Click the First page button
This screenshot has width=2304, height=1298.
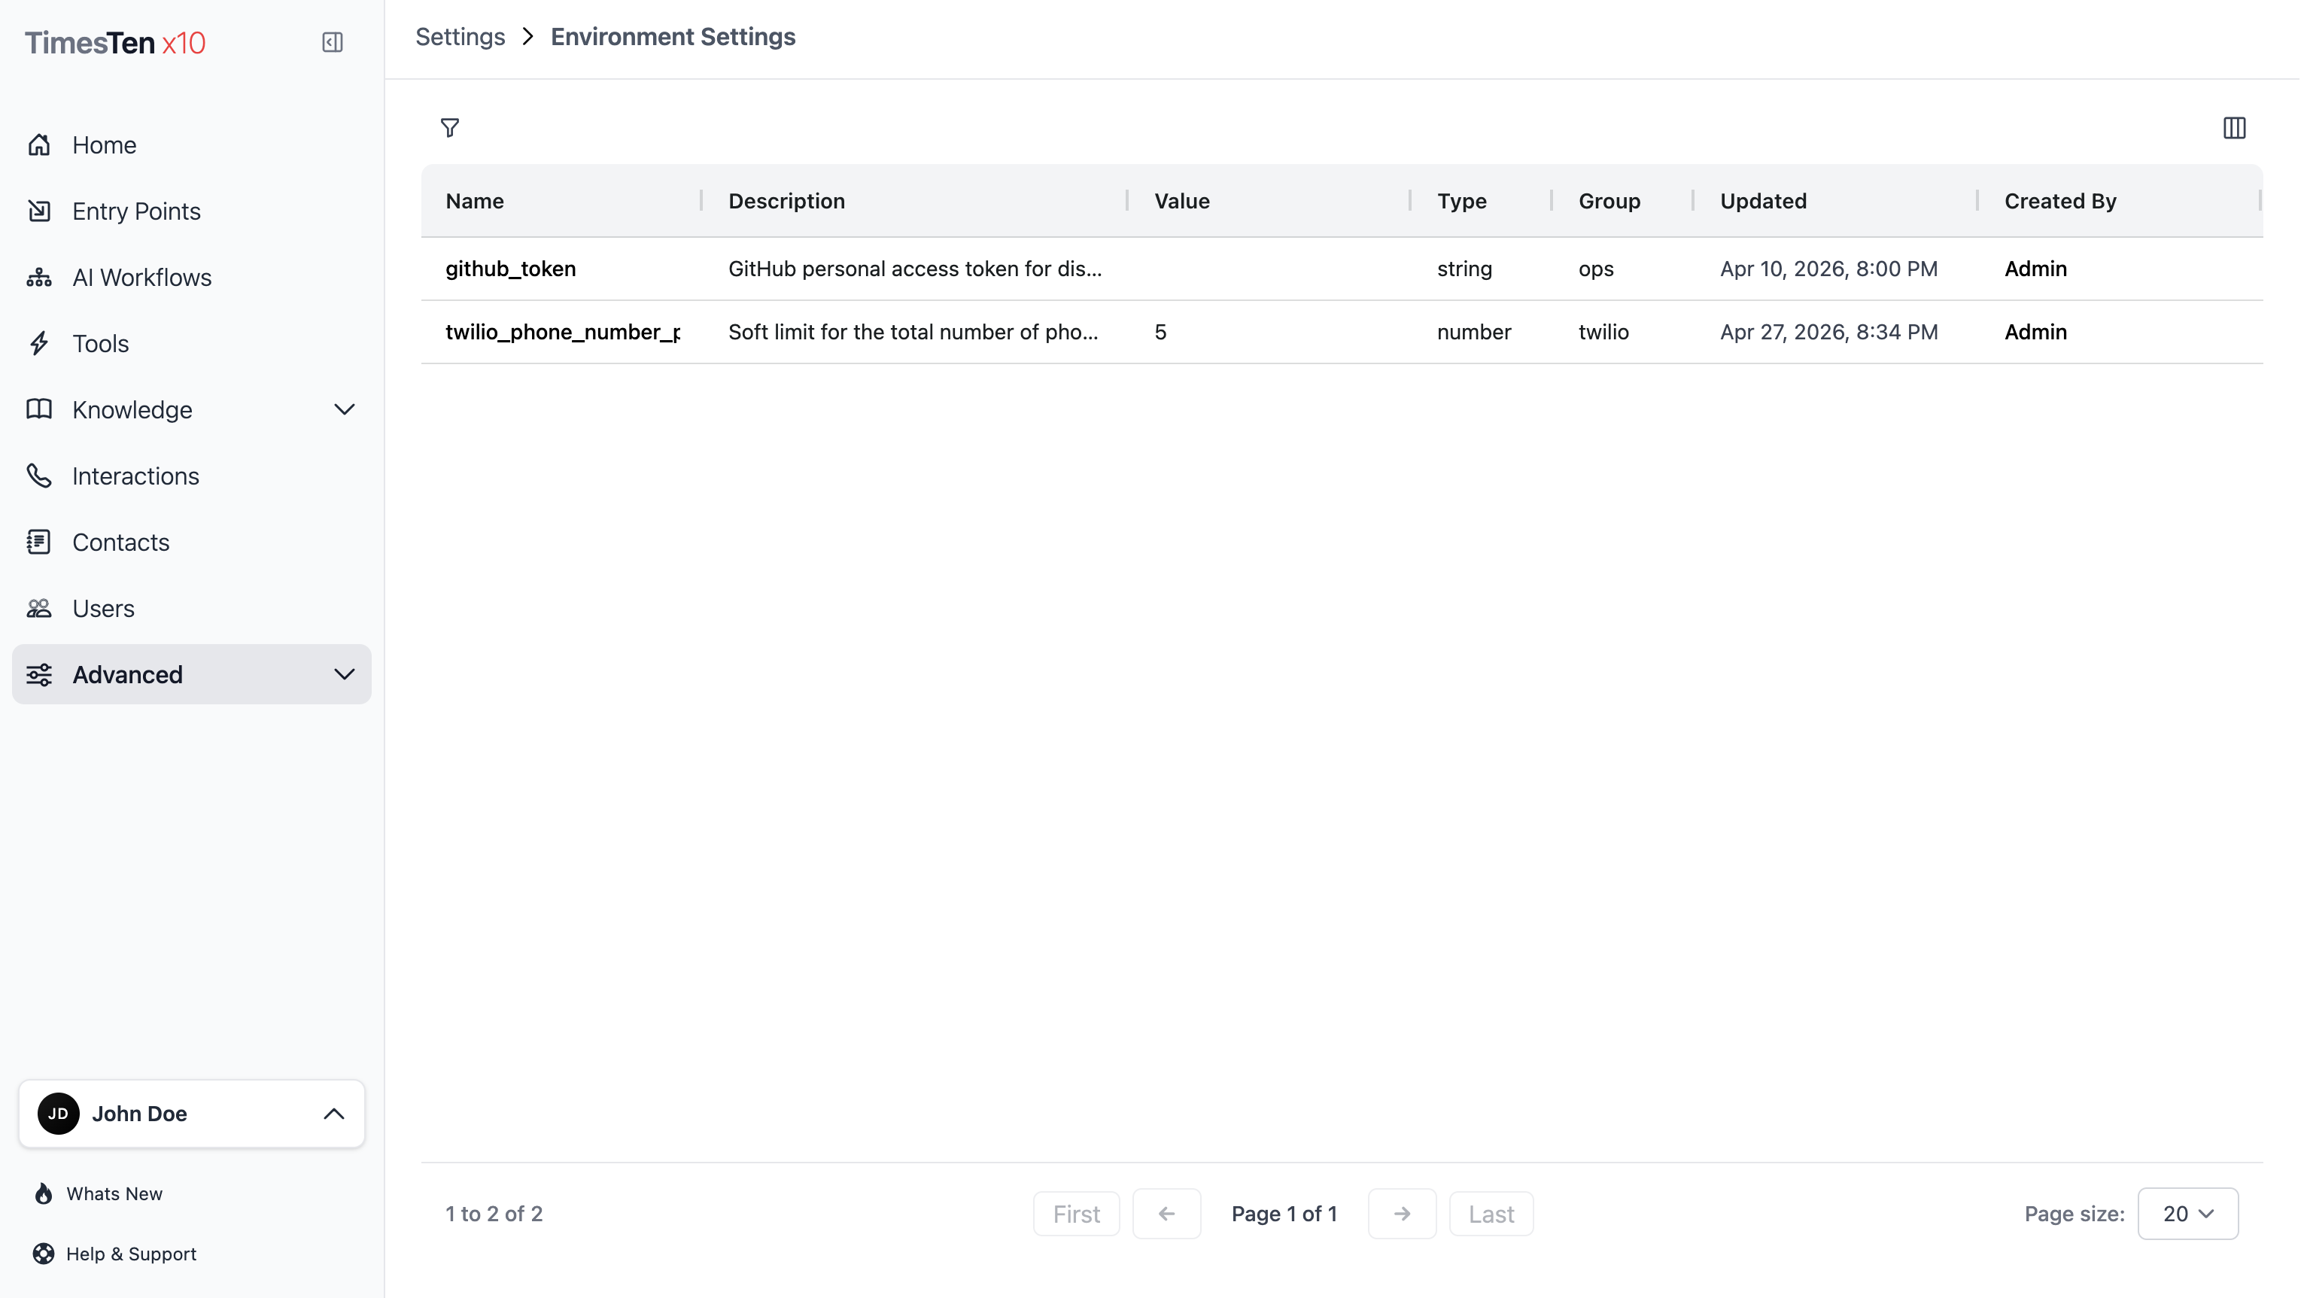tap(1076, 1213)
